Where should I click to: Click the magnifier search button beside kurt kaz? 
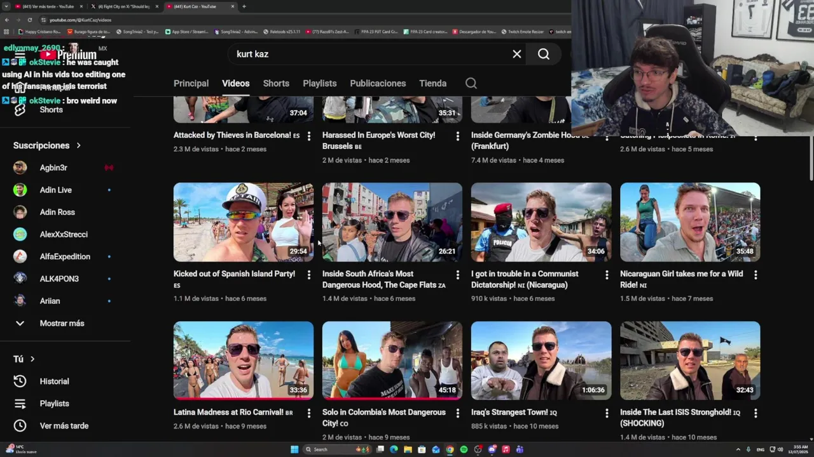[x=544, y=54]
